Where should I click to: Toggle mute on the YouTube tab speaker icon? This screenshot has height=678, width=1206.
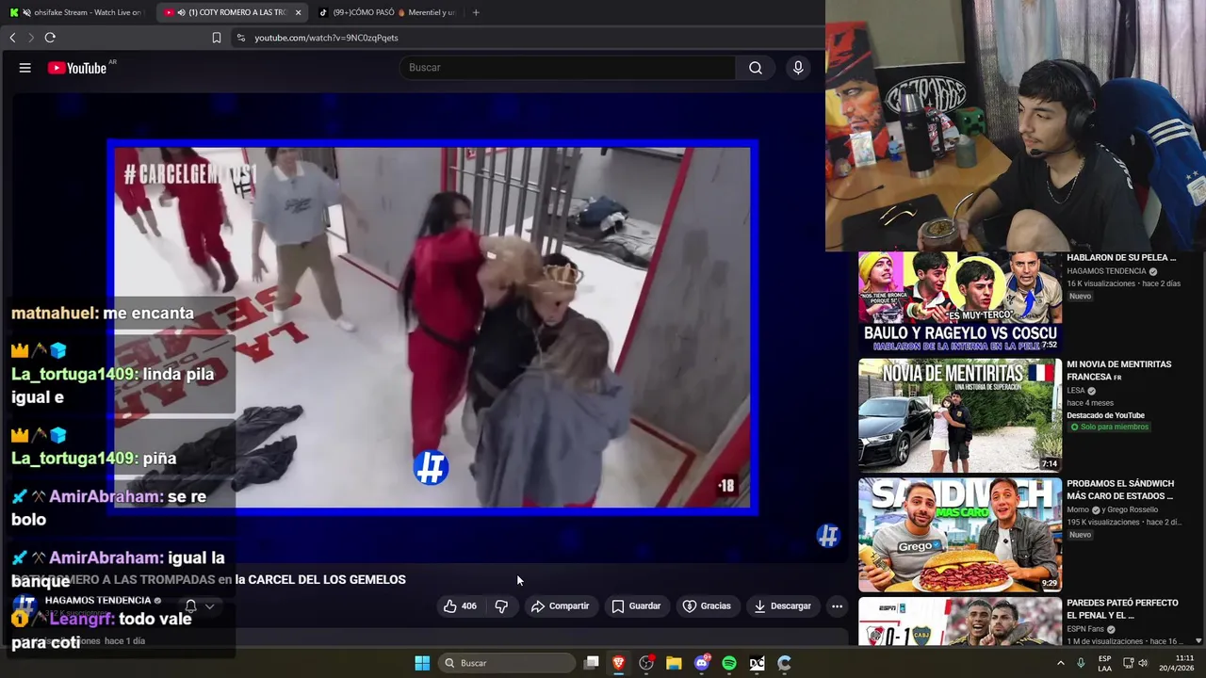coord(181,12)
